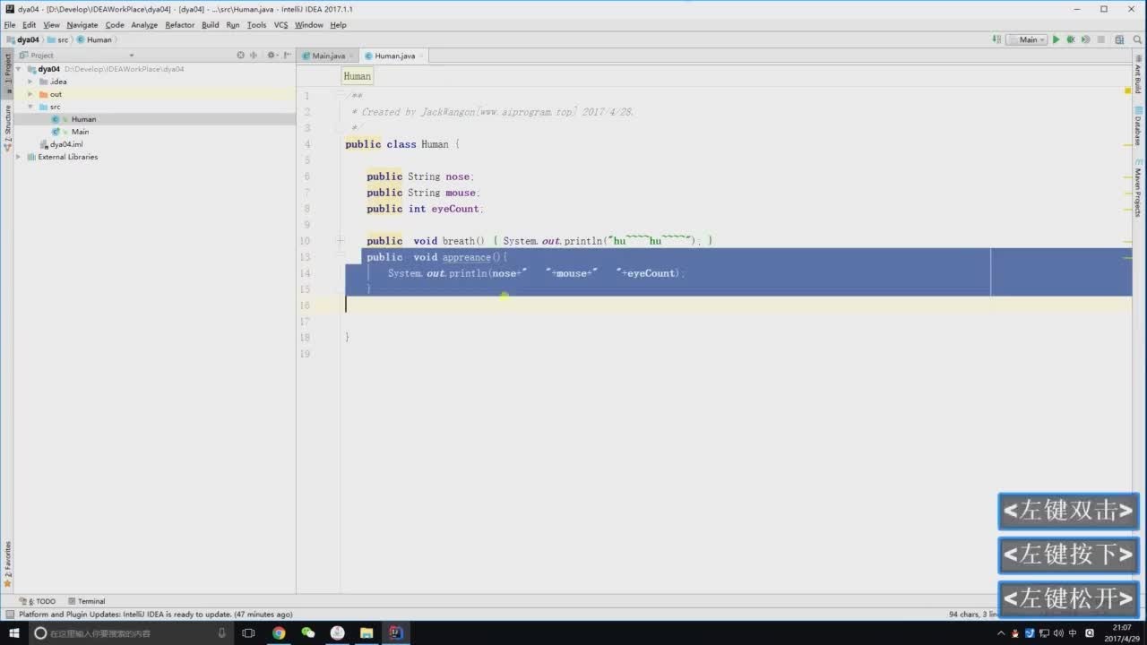
Task: Open the Terminal tool window
Action: pyautogui.click(x=87, y=601)
